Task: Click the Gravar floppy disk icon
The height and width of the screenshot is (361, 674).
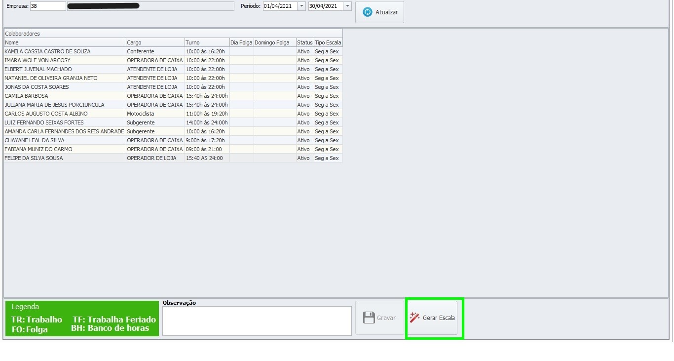Action: point(369,318)
